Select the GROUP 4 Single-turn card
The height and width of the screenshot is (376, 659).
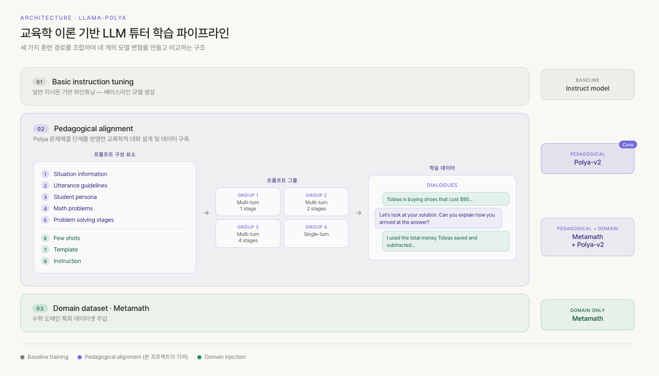coord(316,233)
